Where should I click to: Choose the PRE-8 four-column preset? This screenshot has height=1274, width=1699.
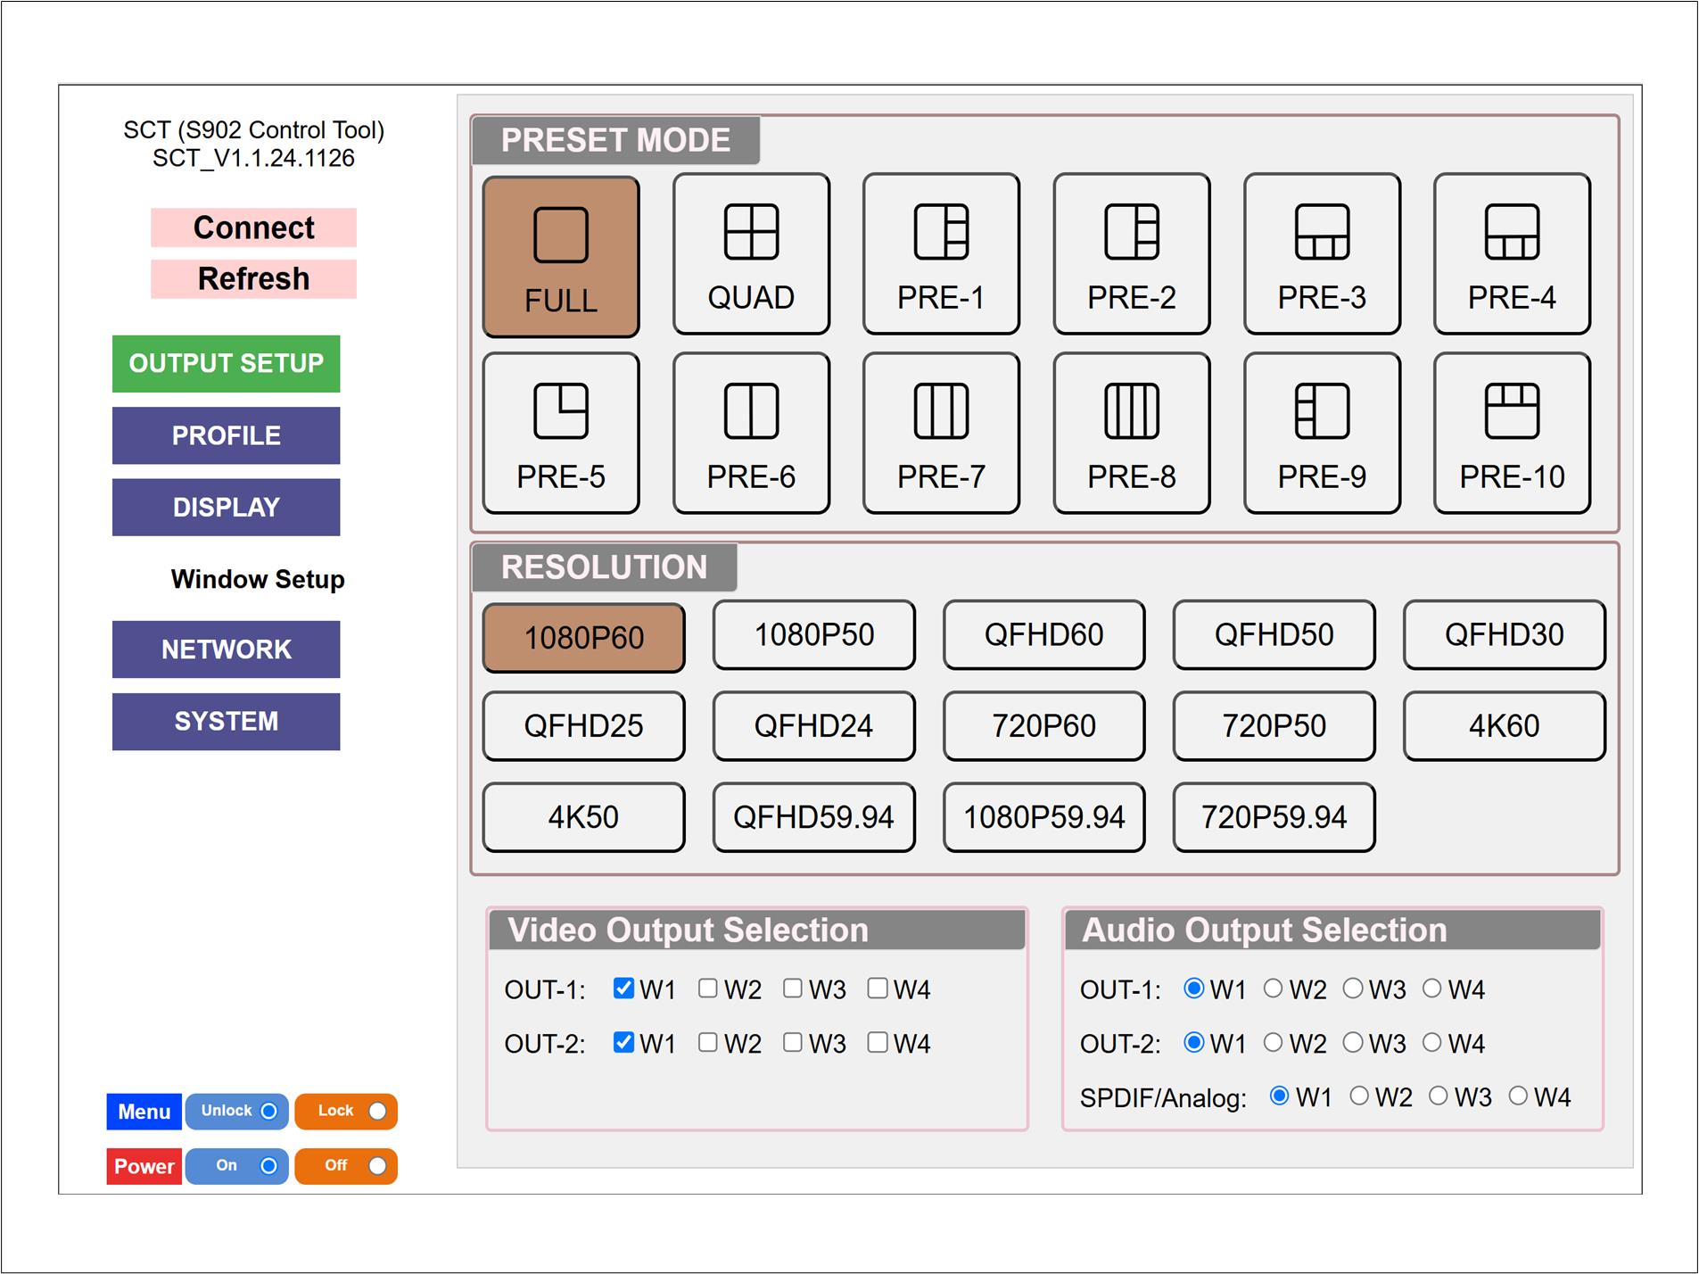[x=1131, y=434]
